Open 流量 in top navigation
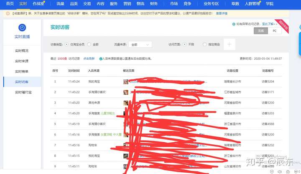Viewport: 301px width, 174px height. (x=60, y=4)
